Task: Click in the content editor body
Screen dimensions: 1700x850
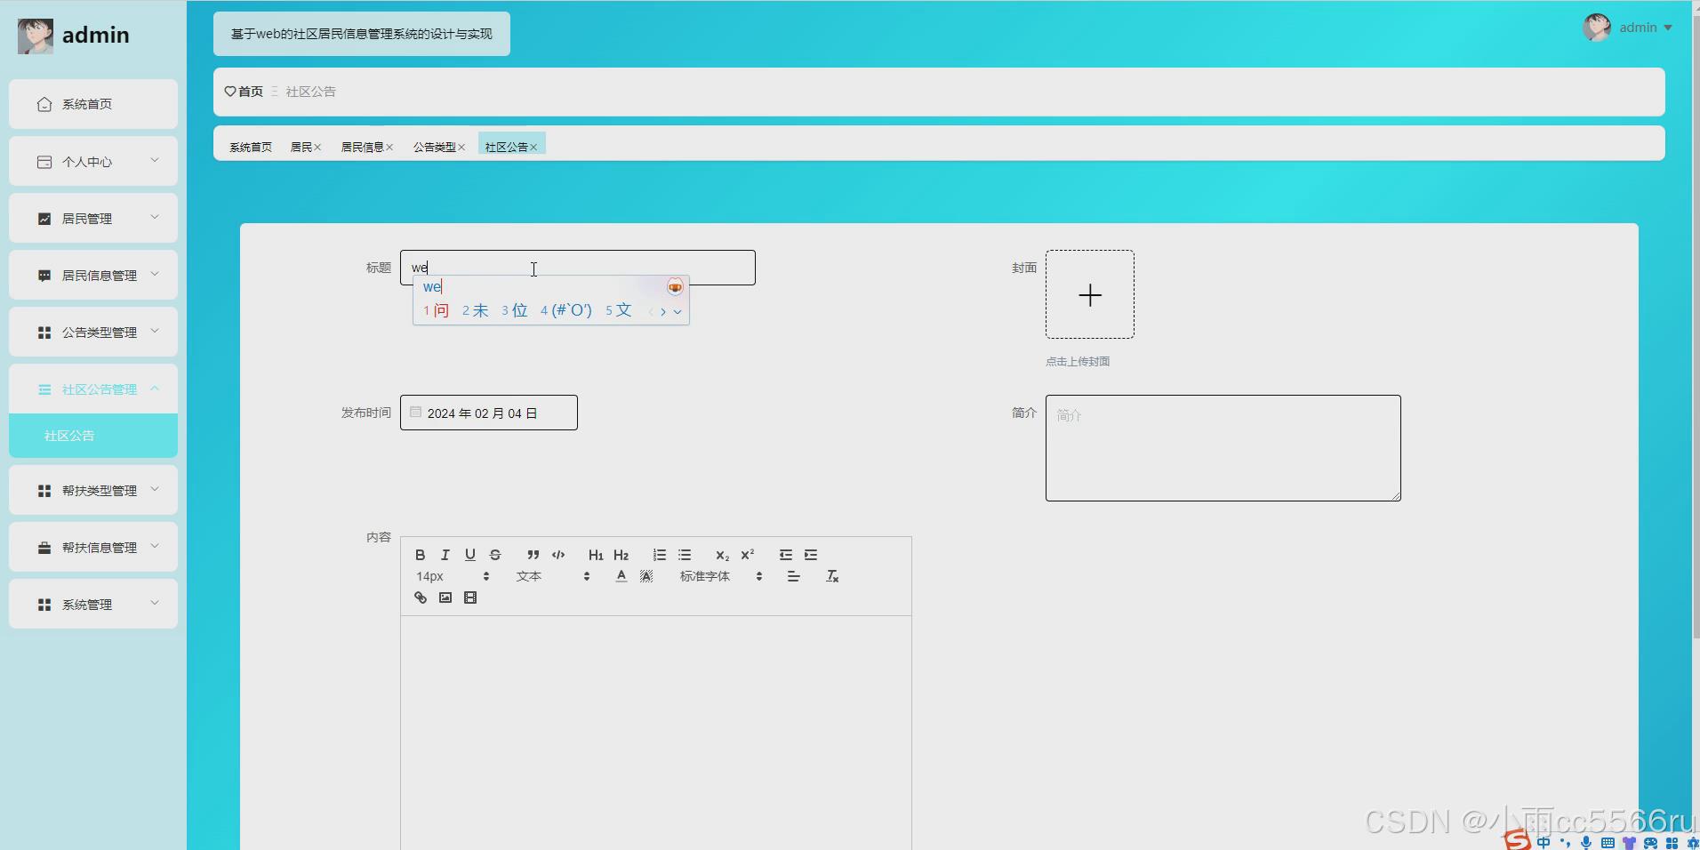Action: (x=656, y=733)
